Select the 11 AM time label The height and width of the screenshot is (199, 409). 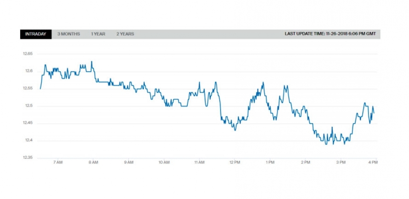[x=199, y=163]
